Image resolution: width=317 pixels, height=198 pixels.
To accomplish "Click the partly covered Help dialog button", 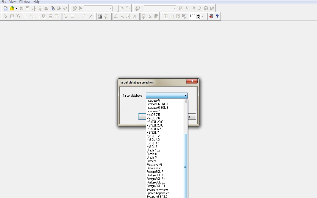I will click(x=192, y=117).
